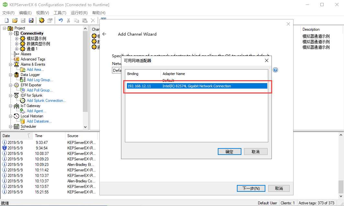Click the Binding column header
The height and width of the screenshot is (206, 344).
(143, 74)
